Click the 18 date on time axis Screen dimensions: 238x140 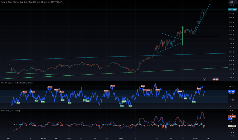tap(182, 138)
